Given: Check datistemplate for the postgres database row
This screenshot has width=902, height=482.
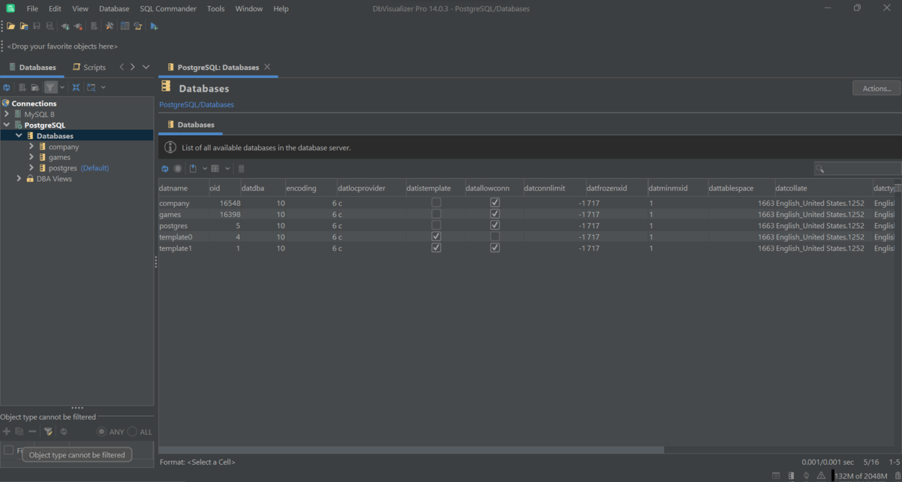Looking at the screenshot, I should pyautogui.click(x=436, y=225).
